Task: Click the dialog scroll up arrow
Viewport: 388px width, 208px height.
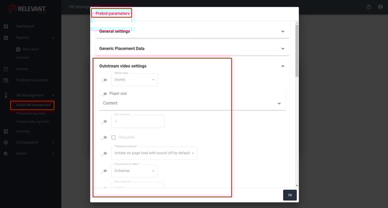Action: coord(297,23)
